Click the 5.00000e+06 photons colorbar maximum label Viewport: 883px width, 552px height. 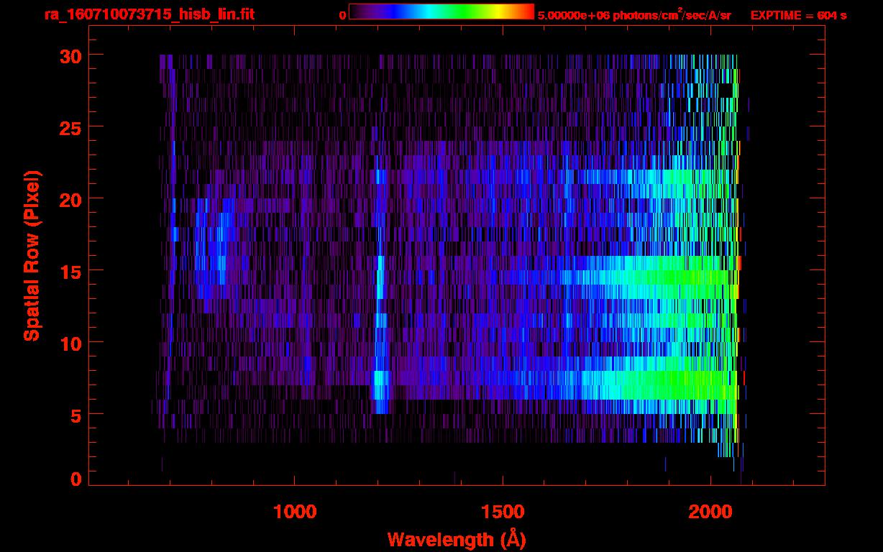click(x=633, y=15)
